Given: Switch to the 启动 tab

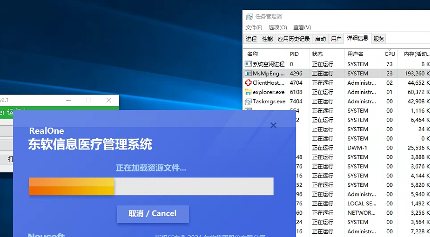Looking at the screenshot, I should pyautogui.click(x=320, y=39).
